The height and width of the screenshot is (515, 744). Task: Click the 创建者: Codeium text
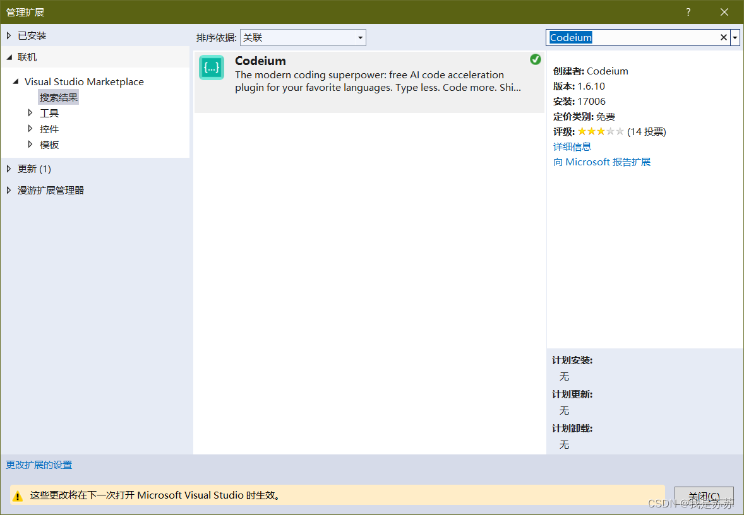tap(591, 71)
